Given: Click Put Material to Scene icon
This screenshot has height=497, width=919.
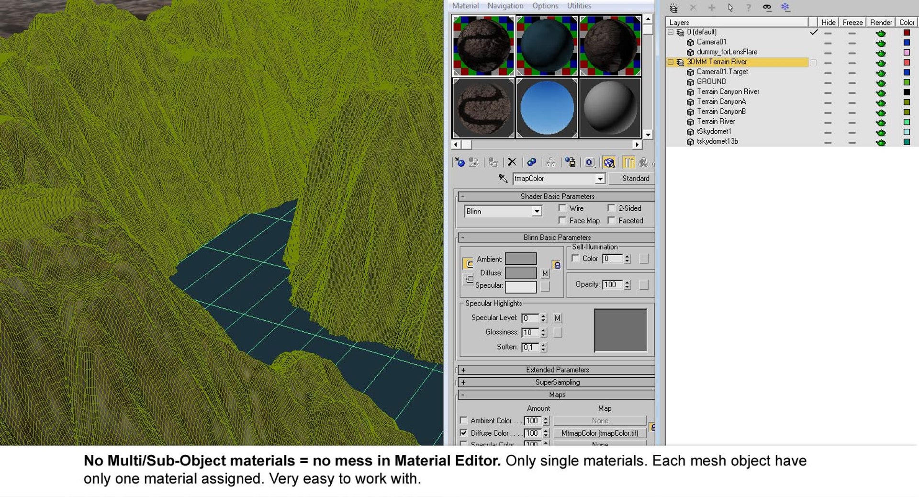Looking at the screenshot, I should click(474, 162).
